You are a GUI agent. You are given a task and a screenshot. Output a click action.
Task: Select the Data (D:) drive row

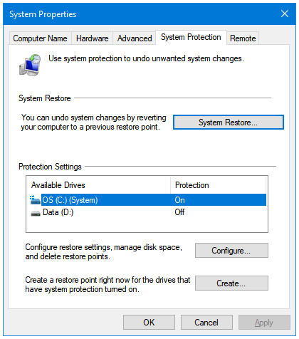pyautogui.click(x=147, y=212)
